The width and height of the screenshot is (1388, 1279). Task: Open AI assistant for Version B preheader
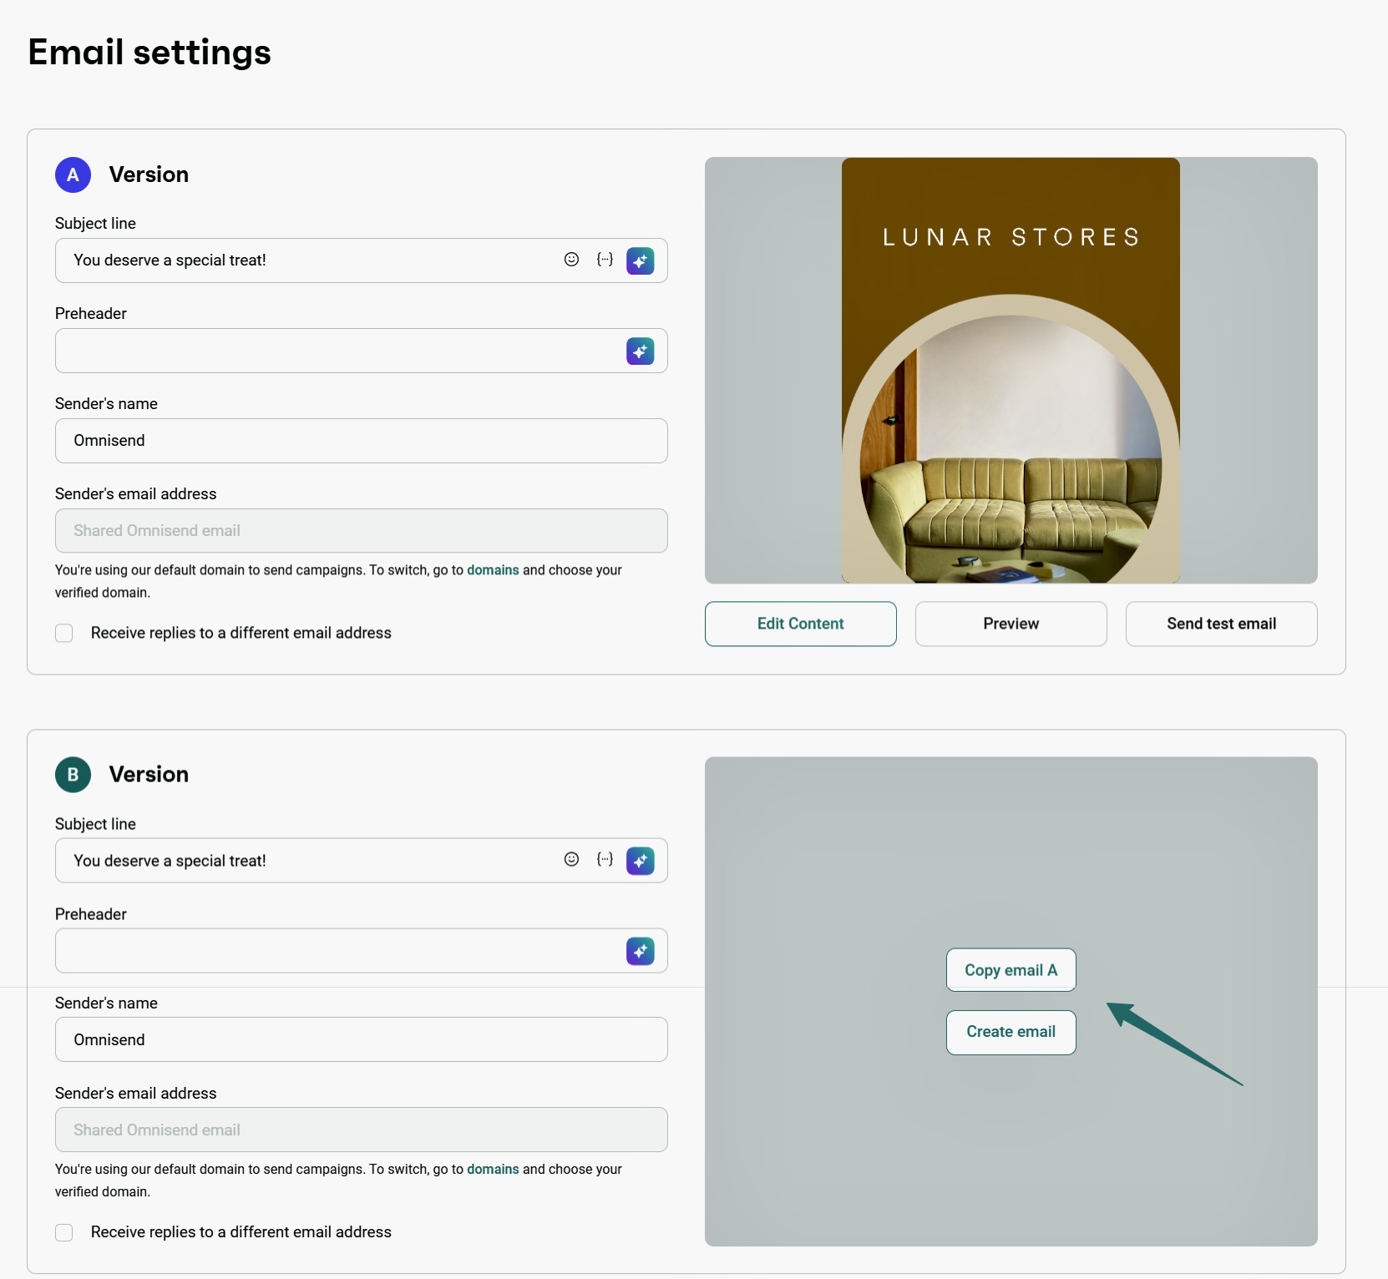pos(640,950)
